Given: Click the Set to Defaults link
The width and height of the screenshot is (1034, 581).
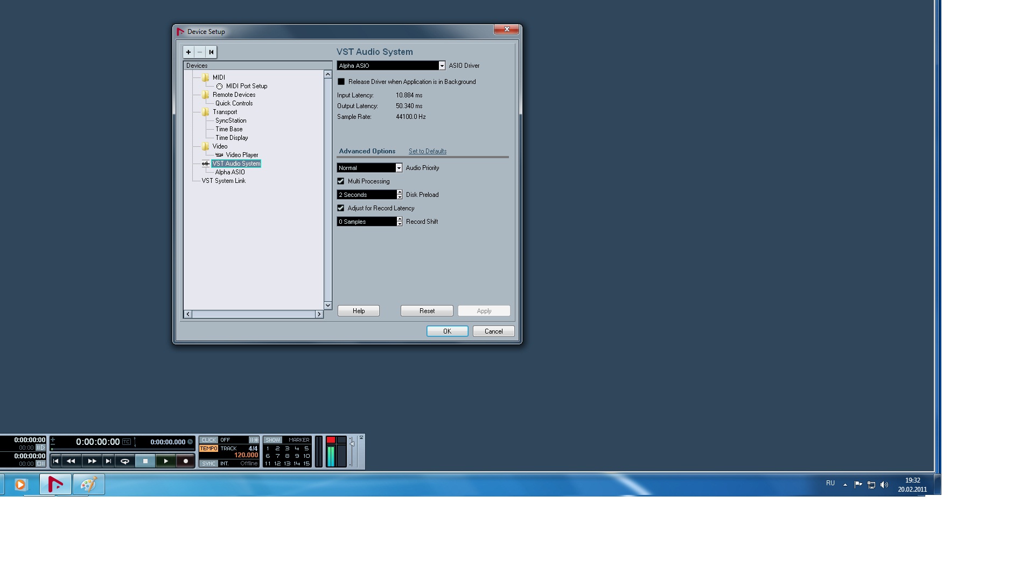Looking at the screenshot, I should pyautogui.click(x=427, y=151).
